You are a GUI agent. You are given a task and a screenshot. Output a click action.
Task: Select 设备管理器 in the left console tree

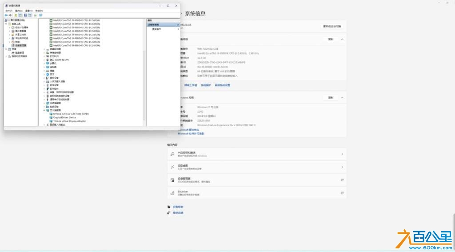(x=20, y=46)
